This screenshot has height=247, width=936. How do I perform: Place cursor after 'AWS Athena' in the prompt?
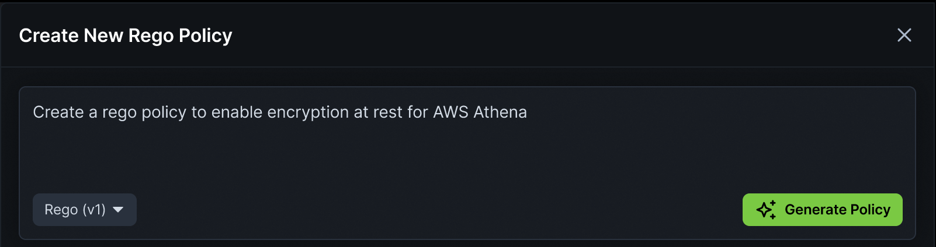pyautogui.click(x=528, y=112)
